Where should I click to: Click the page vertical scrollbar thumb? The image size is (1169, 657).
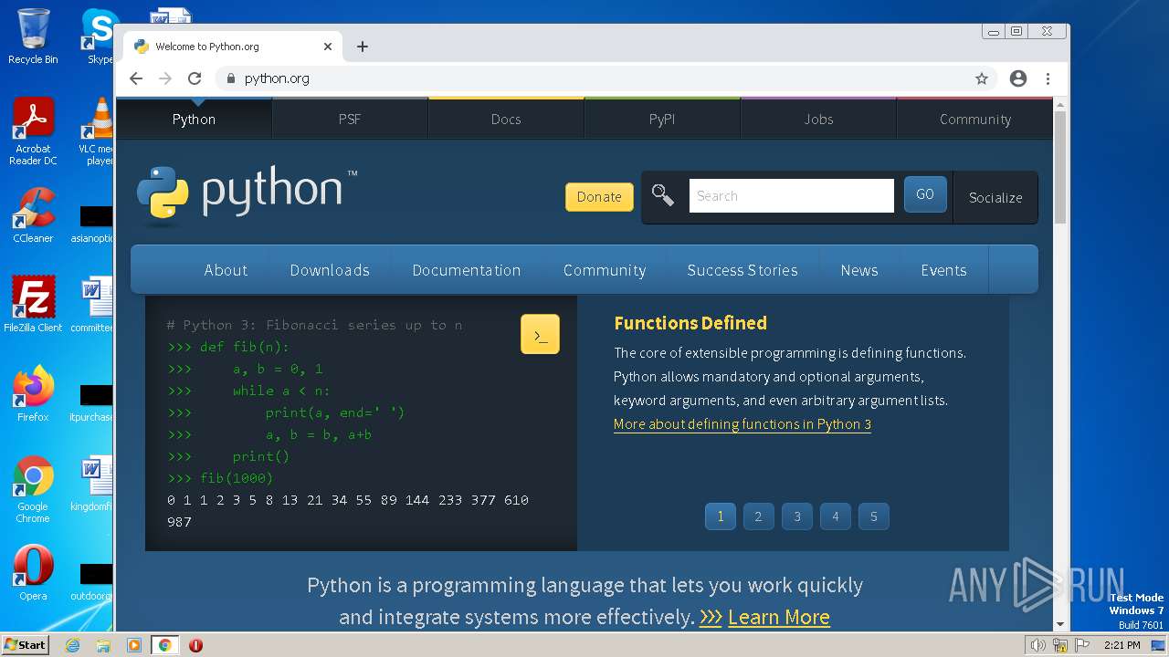click(1060, 167)
